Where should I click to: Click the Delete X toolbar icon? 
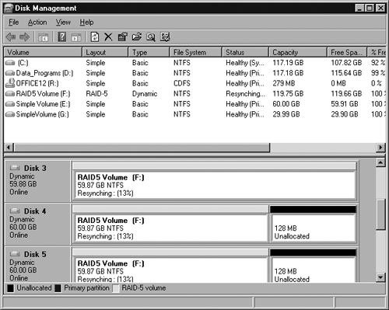(x=108, y=37)
